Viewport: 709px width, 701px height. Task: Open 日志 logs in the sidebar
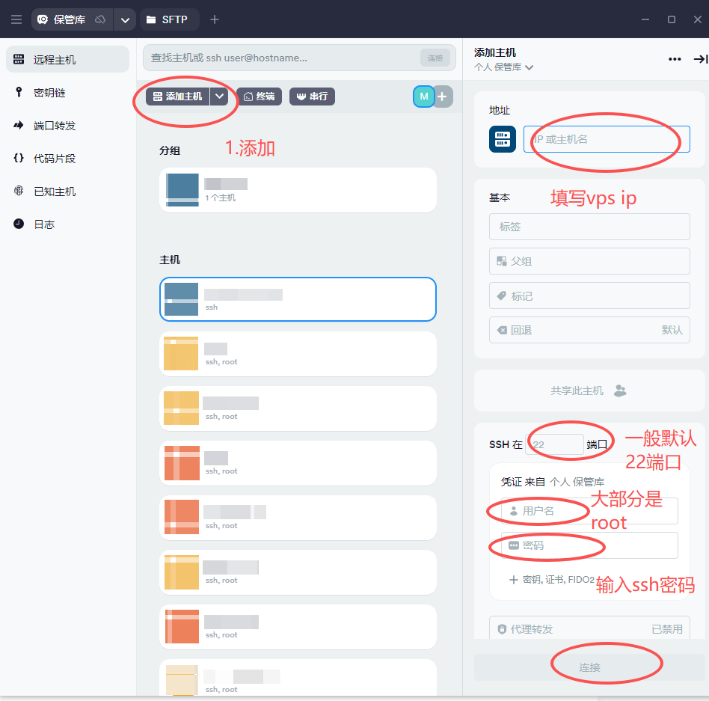coord(44,224)
